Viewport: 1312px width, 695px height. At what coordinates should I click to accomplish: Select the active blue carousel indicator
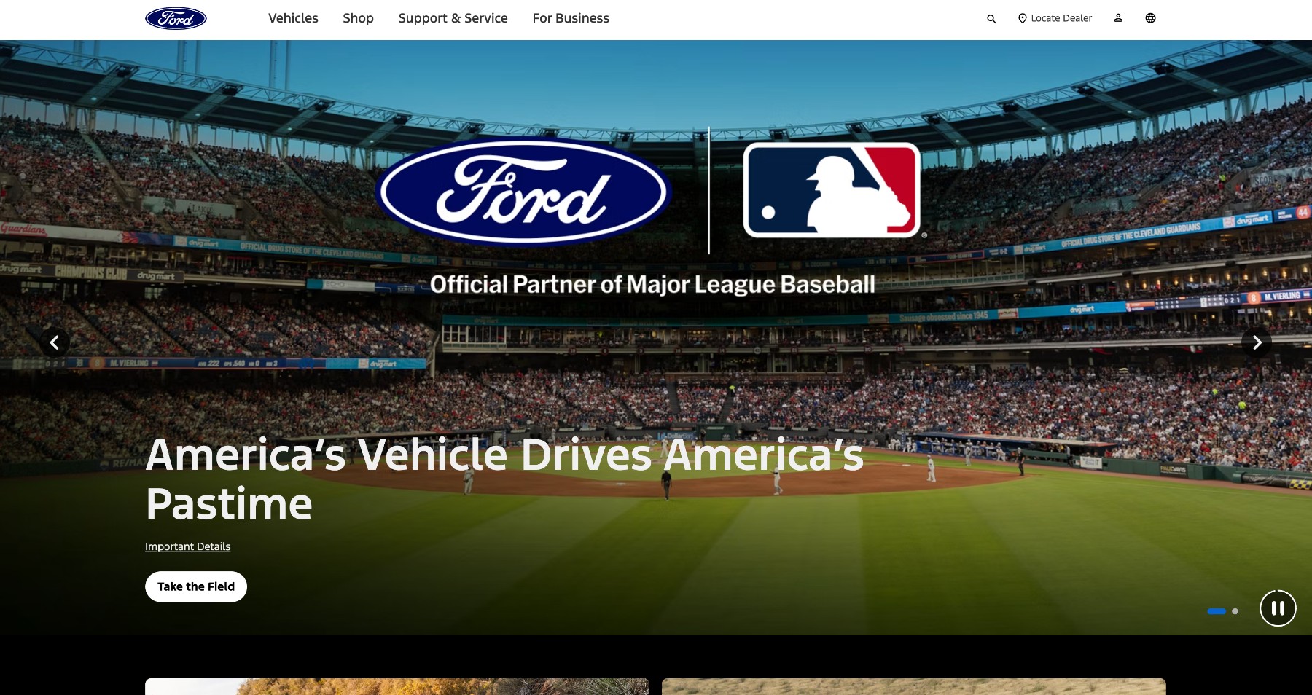coord(1217,611)
